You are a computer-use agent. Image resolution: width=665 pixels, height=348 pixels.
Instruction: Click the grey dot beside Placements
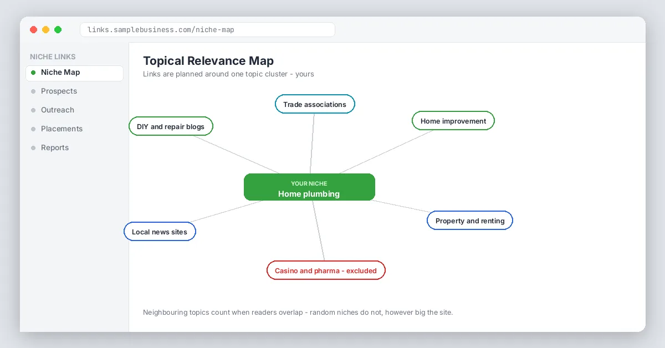[x=33, y=129]
